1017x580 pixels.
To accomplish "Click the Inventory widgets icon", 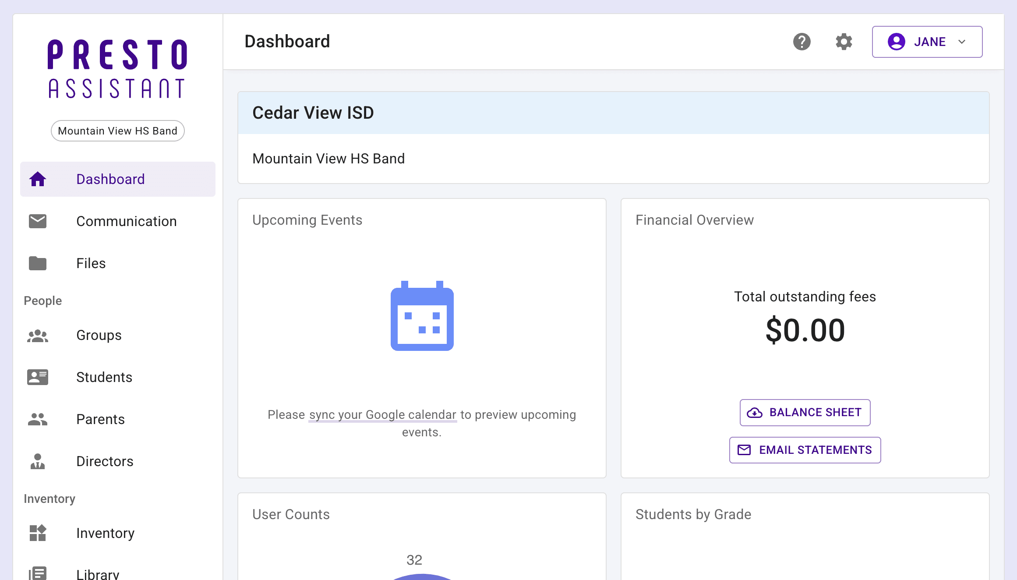I will pos(38,533).
